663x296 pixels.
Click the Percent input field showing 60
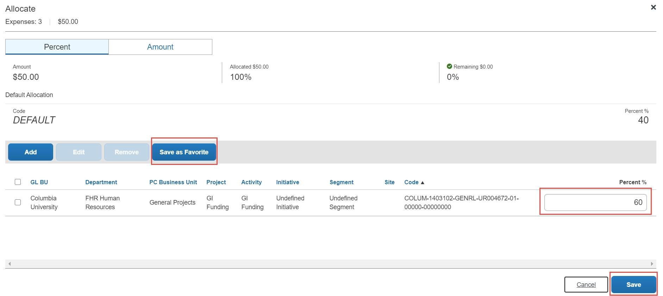595,202
